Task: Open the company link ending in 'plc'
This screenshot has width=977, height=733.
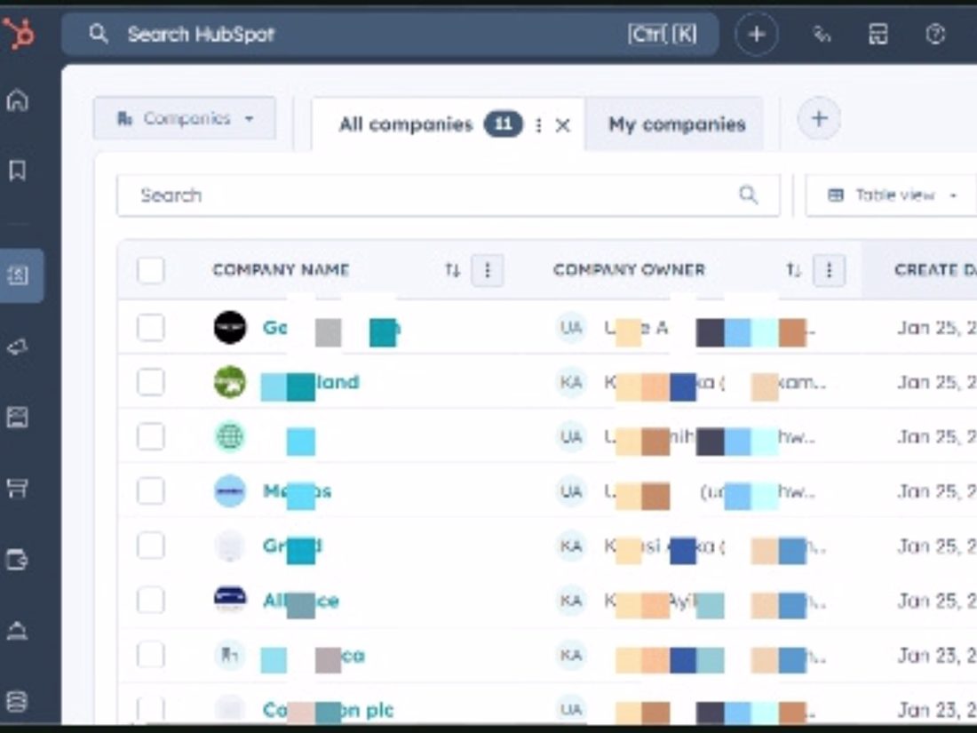Action: (x=329, y=710)
